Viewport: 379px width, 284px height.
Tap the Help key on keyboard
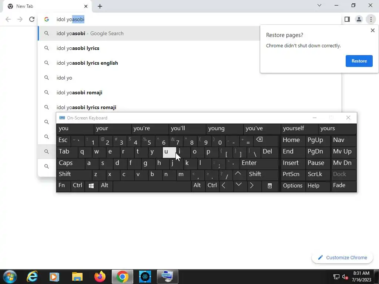coord(317,186)
